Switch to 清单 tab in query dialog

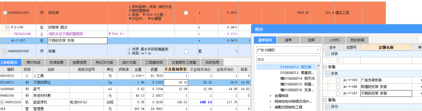tap(288, 40)
